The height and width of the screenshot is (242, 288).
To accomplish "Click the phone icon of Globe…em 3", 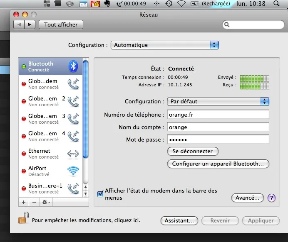I will pos(73,119).
